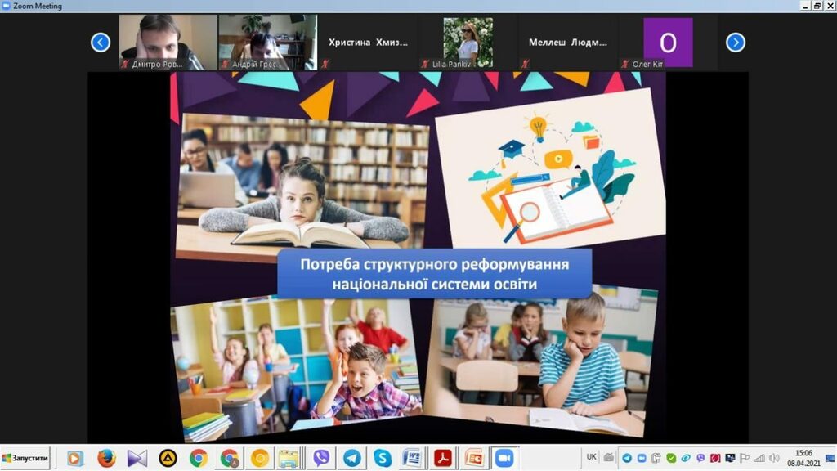Open Telegram from the taskbar
The height and width of the screenshot is (471, 837).
click(352, 458)
